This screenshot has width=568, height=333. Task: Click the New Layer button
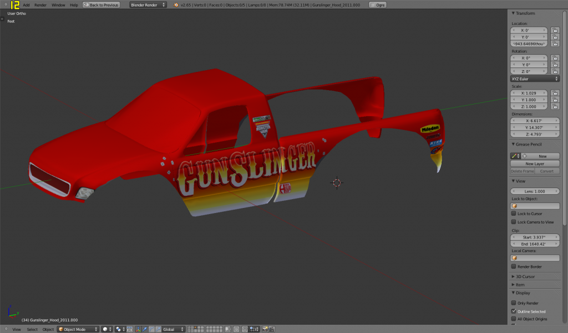pyautogui.click(x=535, y=164)
